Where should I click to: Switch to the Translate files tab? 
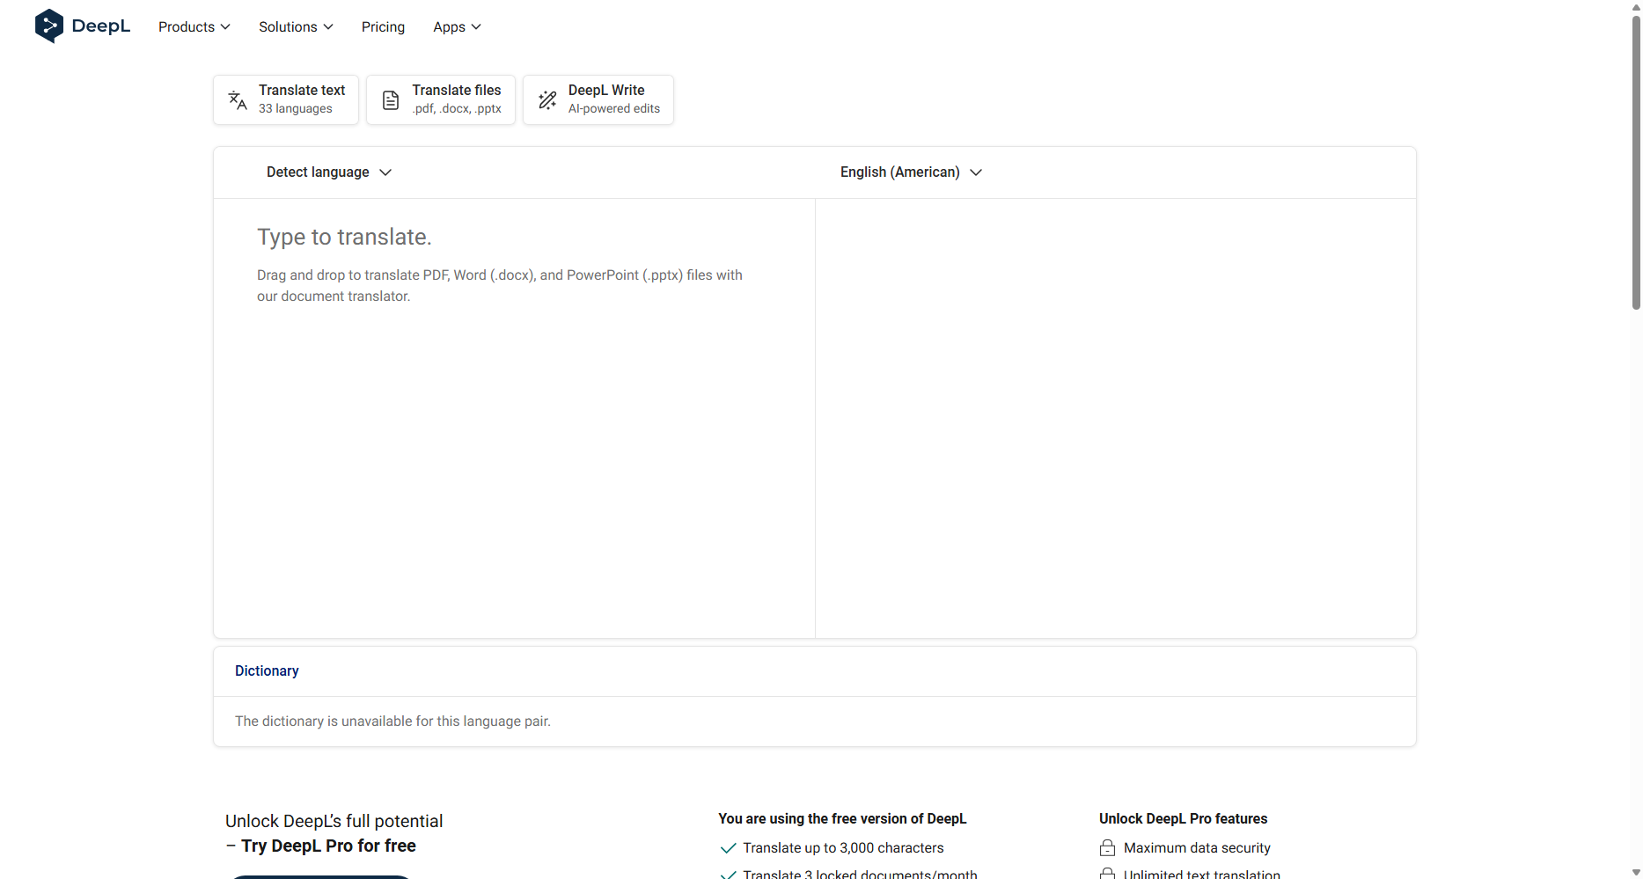point(441,99)
